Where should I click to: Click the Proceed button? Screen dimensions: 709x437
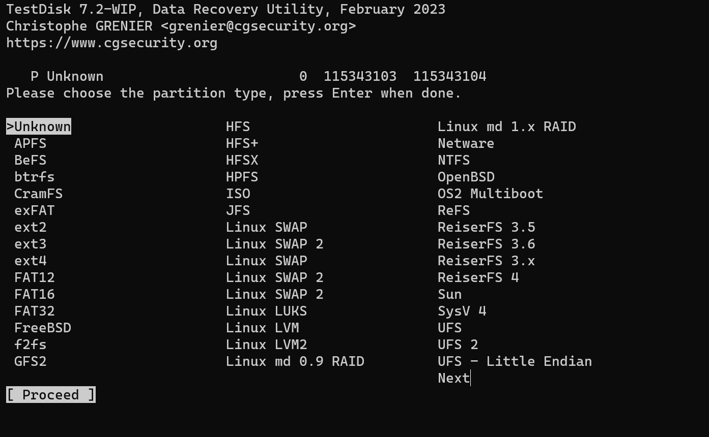(50, 395)
